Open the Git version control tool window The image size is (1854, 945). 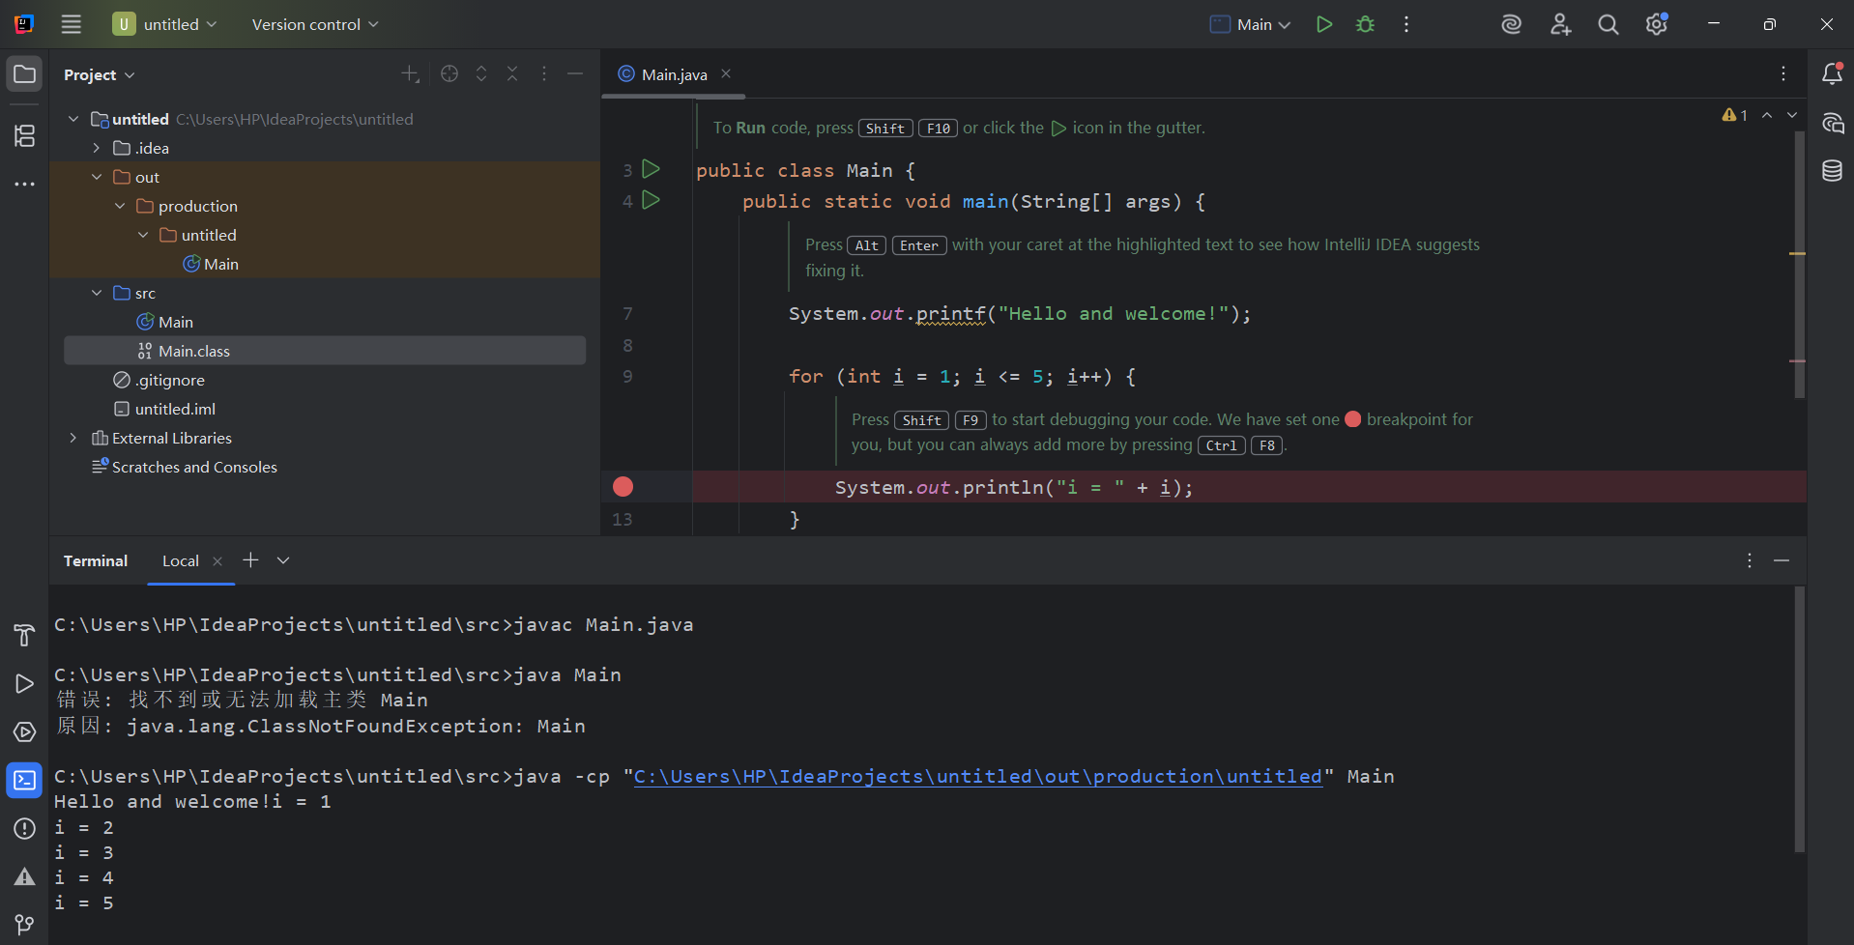click(24, 925)
